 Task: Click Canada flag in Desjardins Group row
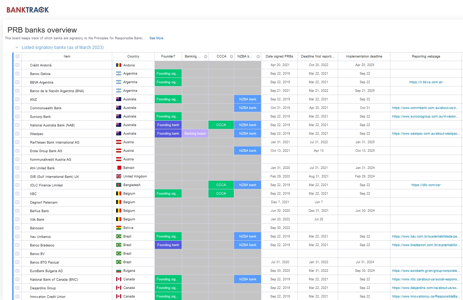click(x=119, y=288)
